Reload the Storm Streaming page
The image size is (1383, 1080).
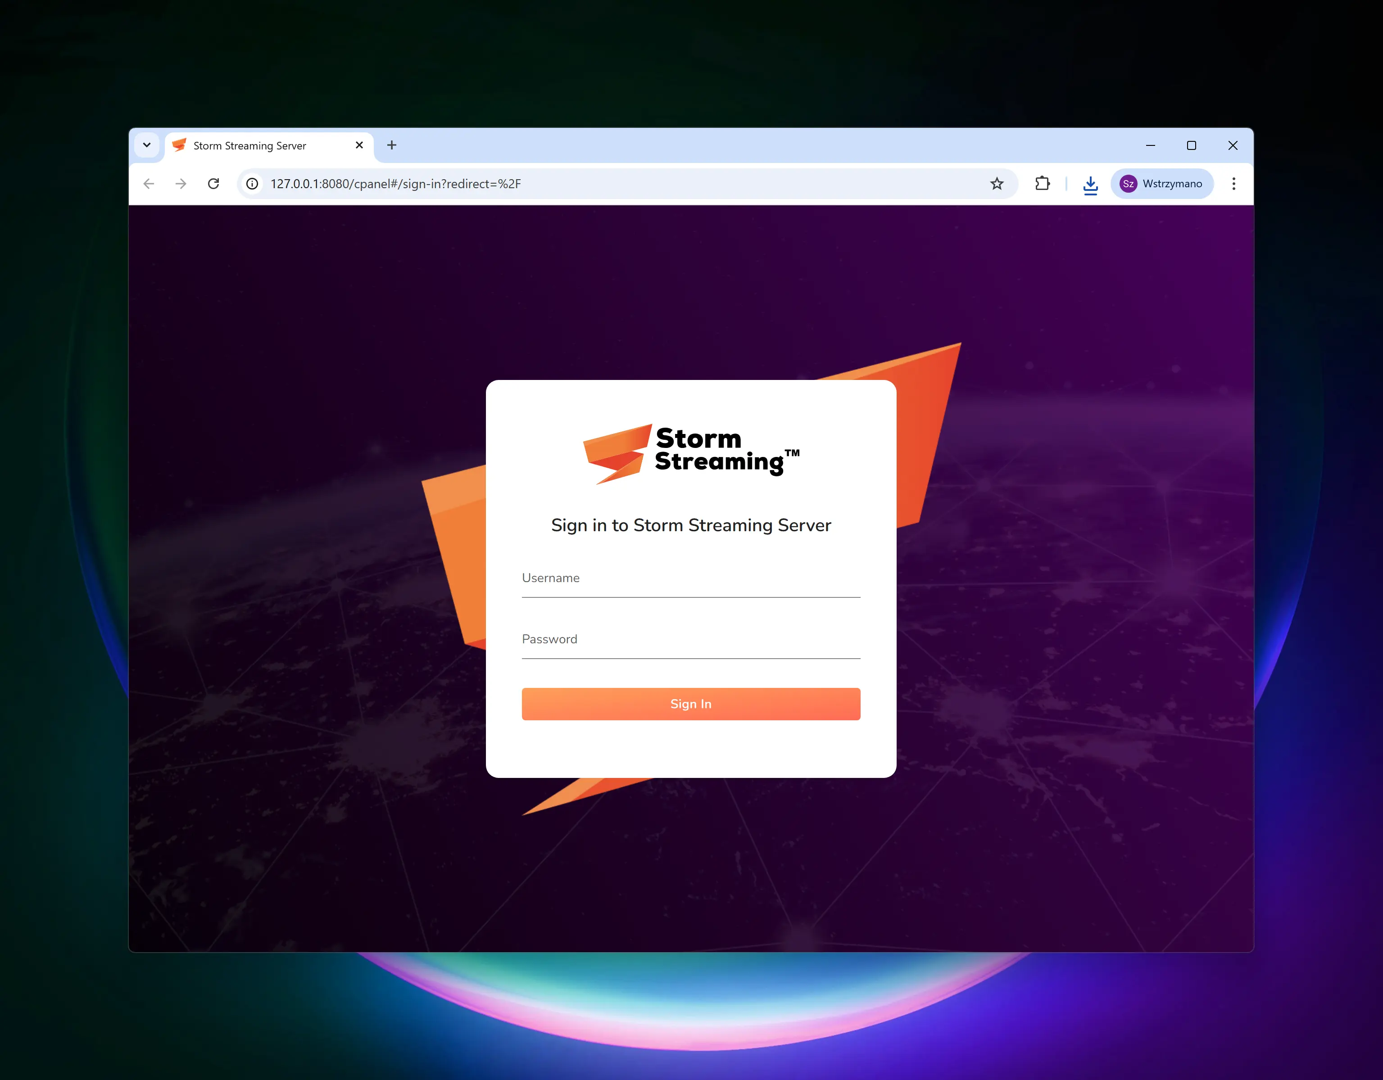click(x=213, y=184)
